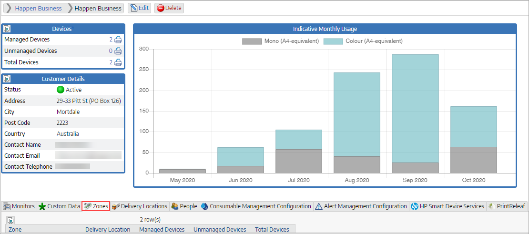Click the Total Devices printer icon
529x234 pixels.
118,62
